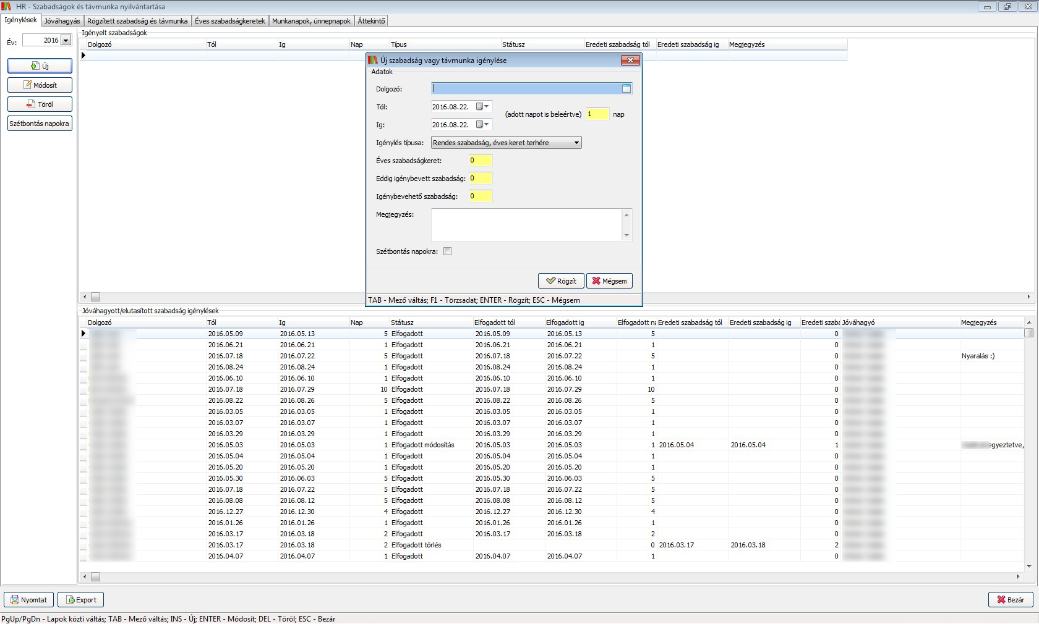Screen dimensions: 1039x624
Task: Enable the Szétbontás napokra checkbox
Action: [x=448, y=251]
